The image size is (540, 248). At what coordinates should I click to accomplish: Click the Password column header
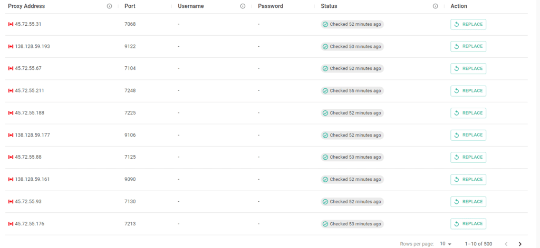271,6
